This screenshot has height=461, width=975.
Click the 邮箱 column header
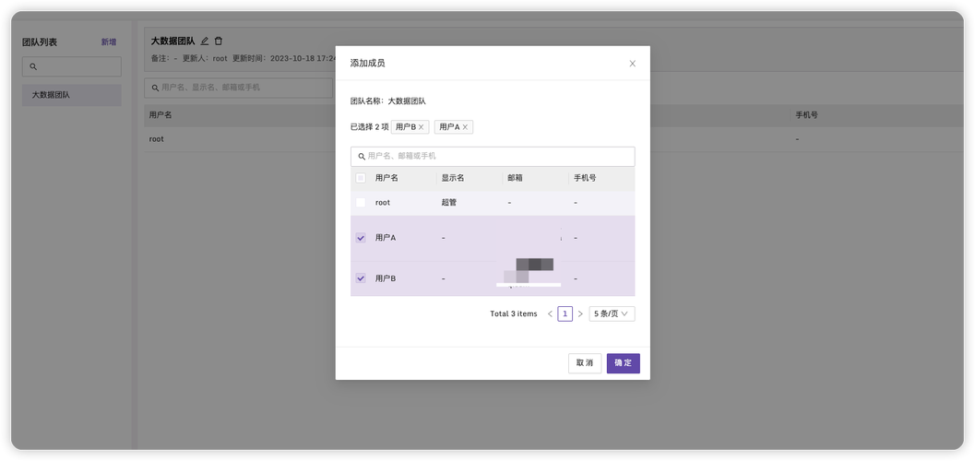click(515, 178)
